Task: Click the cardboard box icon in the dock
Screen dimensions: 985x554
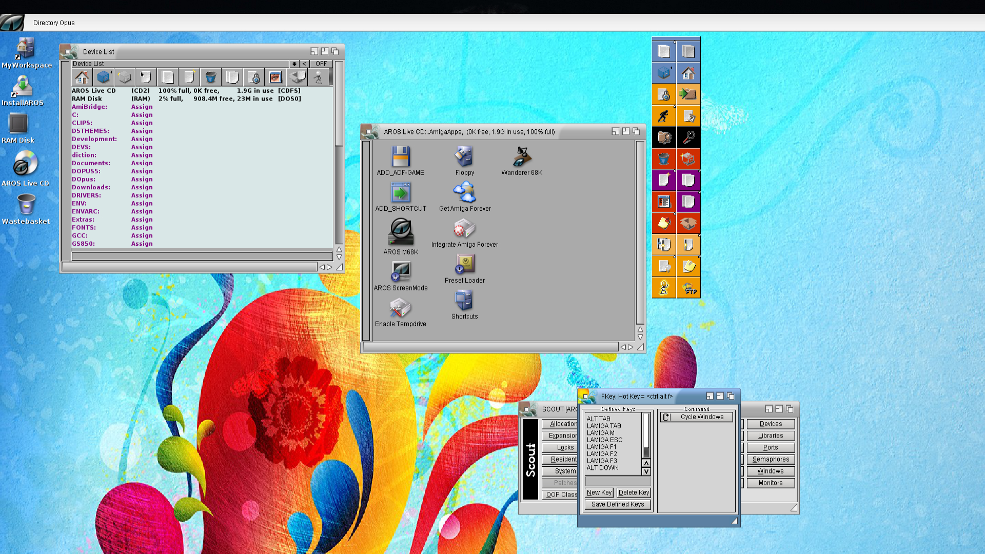Action: pyautogui.click(x=688, y=224)
